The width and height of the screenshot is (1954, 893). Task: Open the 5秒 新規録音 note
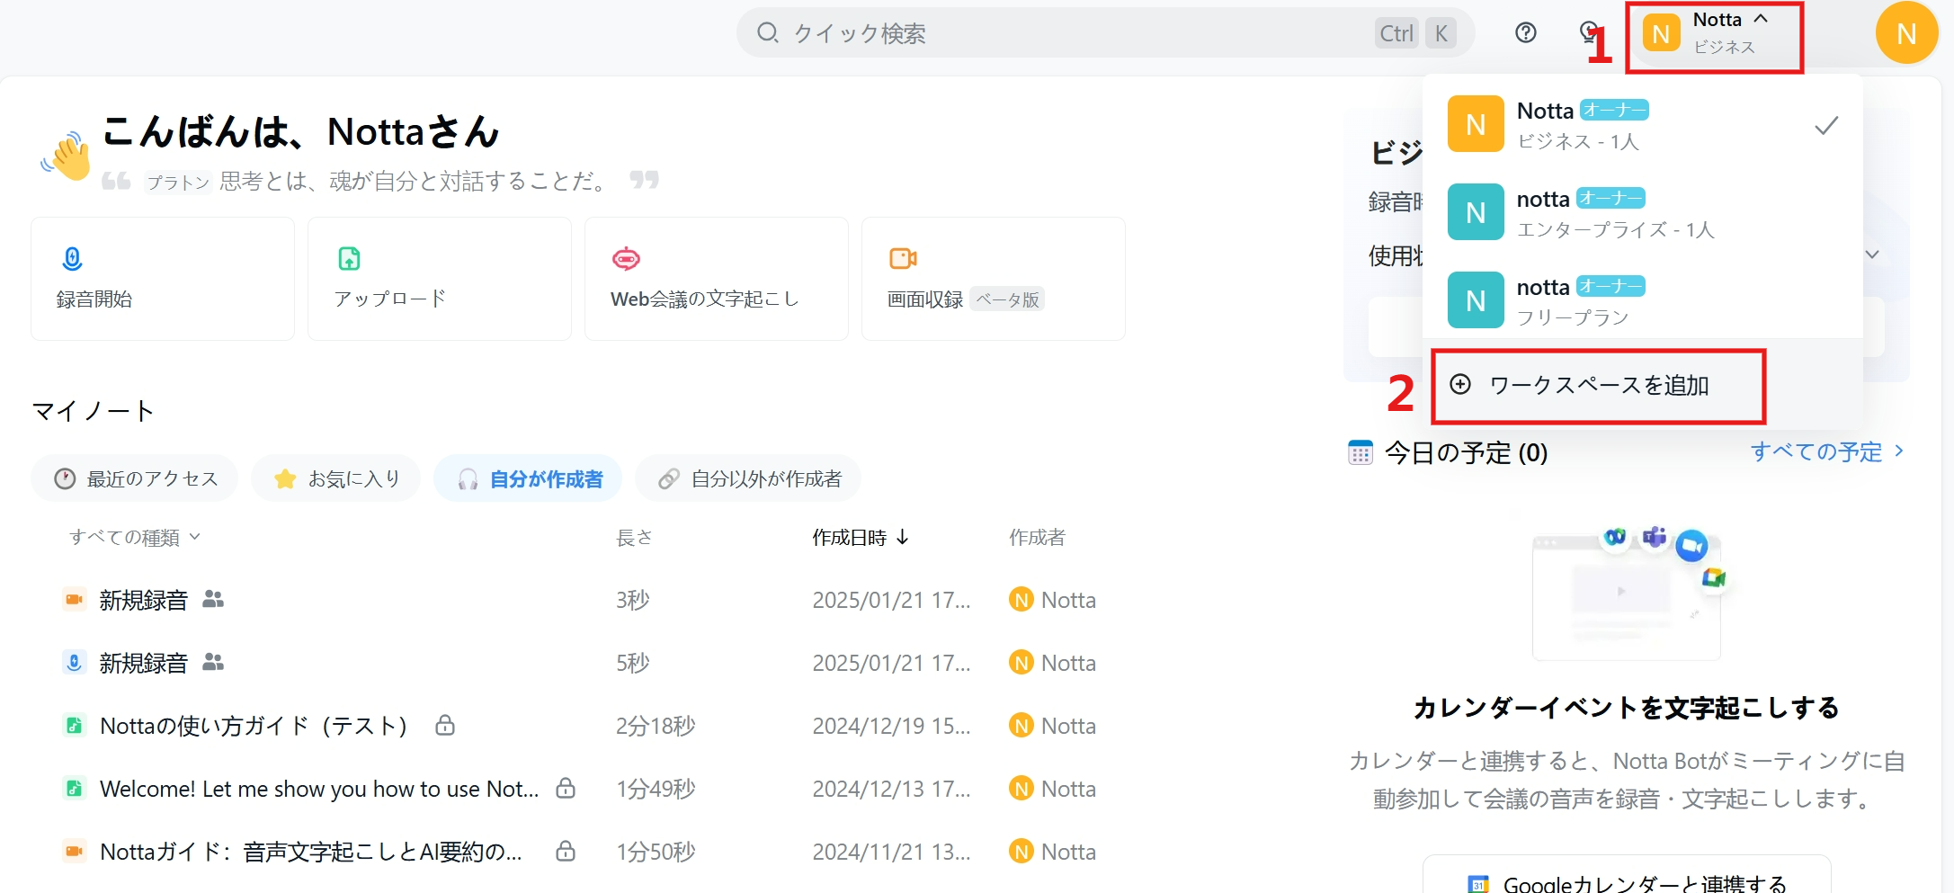pos(143,663)
